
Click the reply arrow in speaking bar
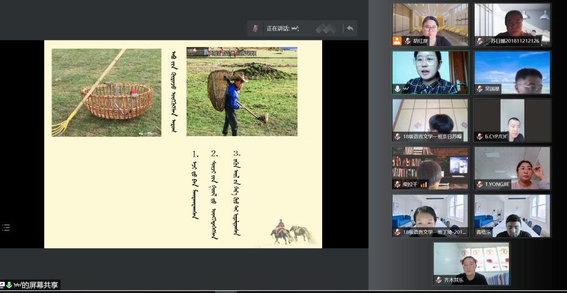coord(349,28)
